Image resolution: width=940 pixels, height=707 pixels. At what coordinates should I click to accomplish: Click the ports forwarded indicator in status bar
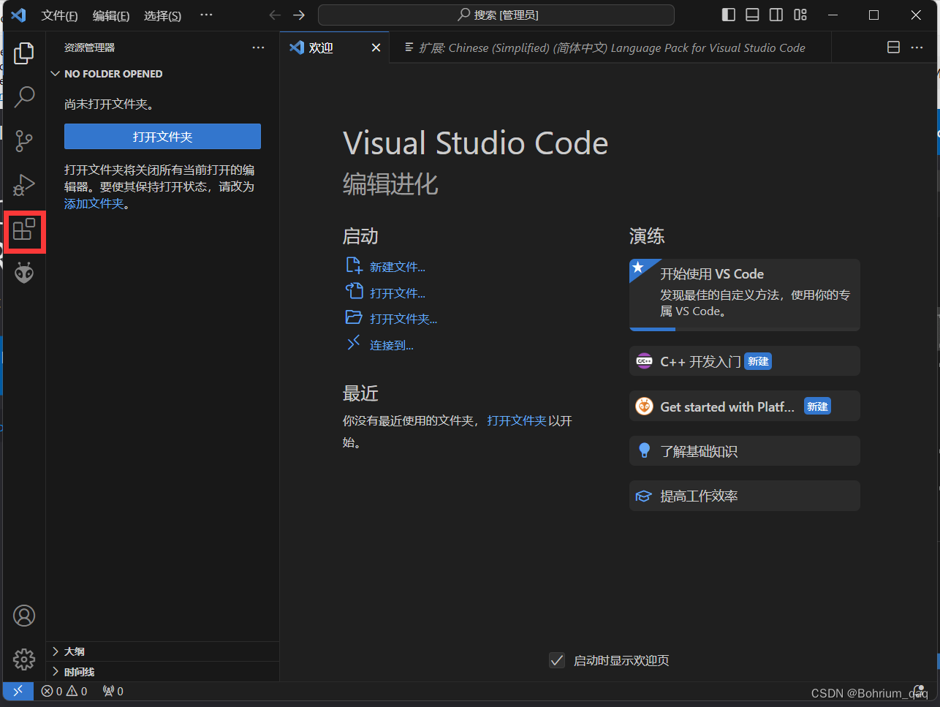point(113,691)
